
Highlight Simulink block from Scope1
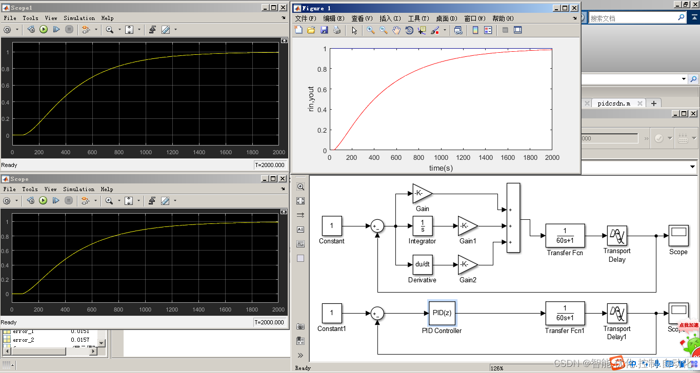click(86, 30)
